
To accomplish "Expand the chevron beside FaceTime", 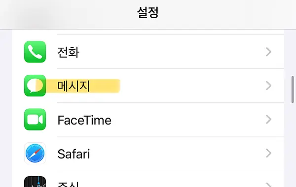I will [269, 120].
